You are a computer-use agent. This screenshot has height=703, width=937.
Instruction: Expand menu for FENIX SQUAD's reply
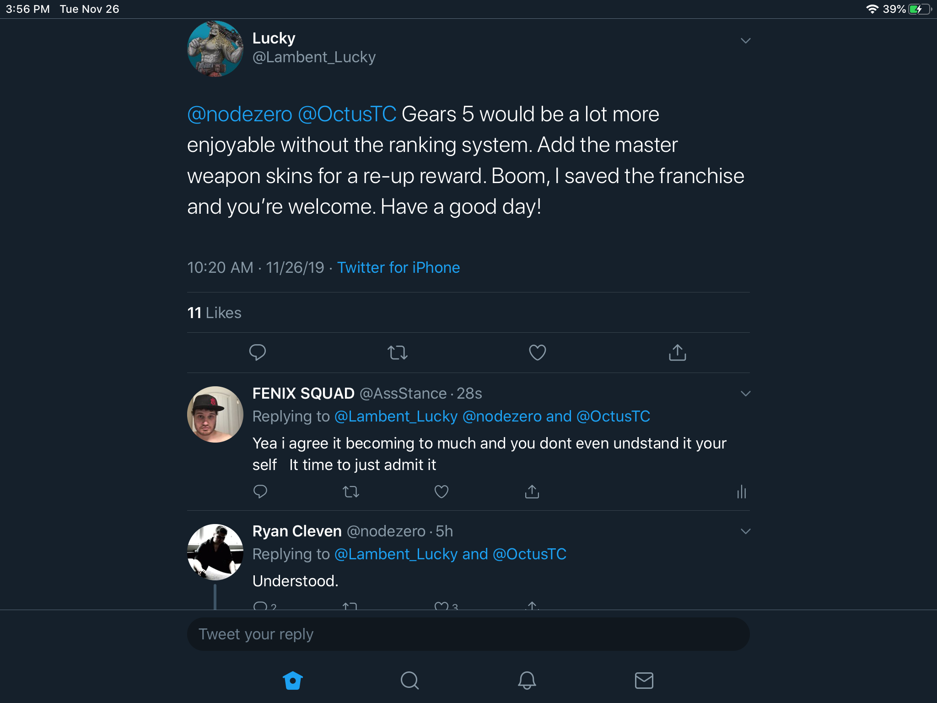coord(745,394)
